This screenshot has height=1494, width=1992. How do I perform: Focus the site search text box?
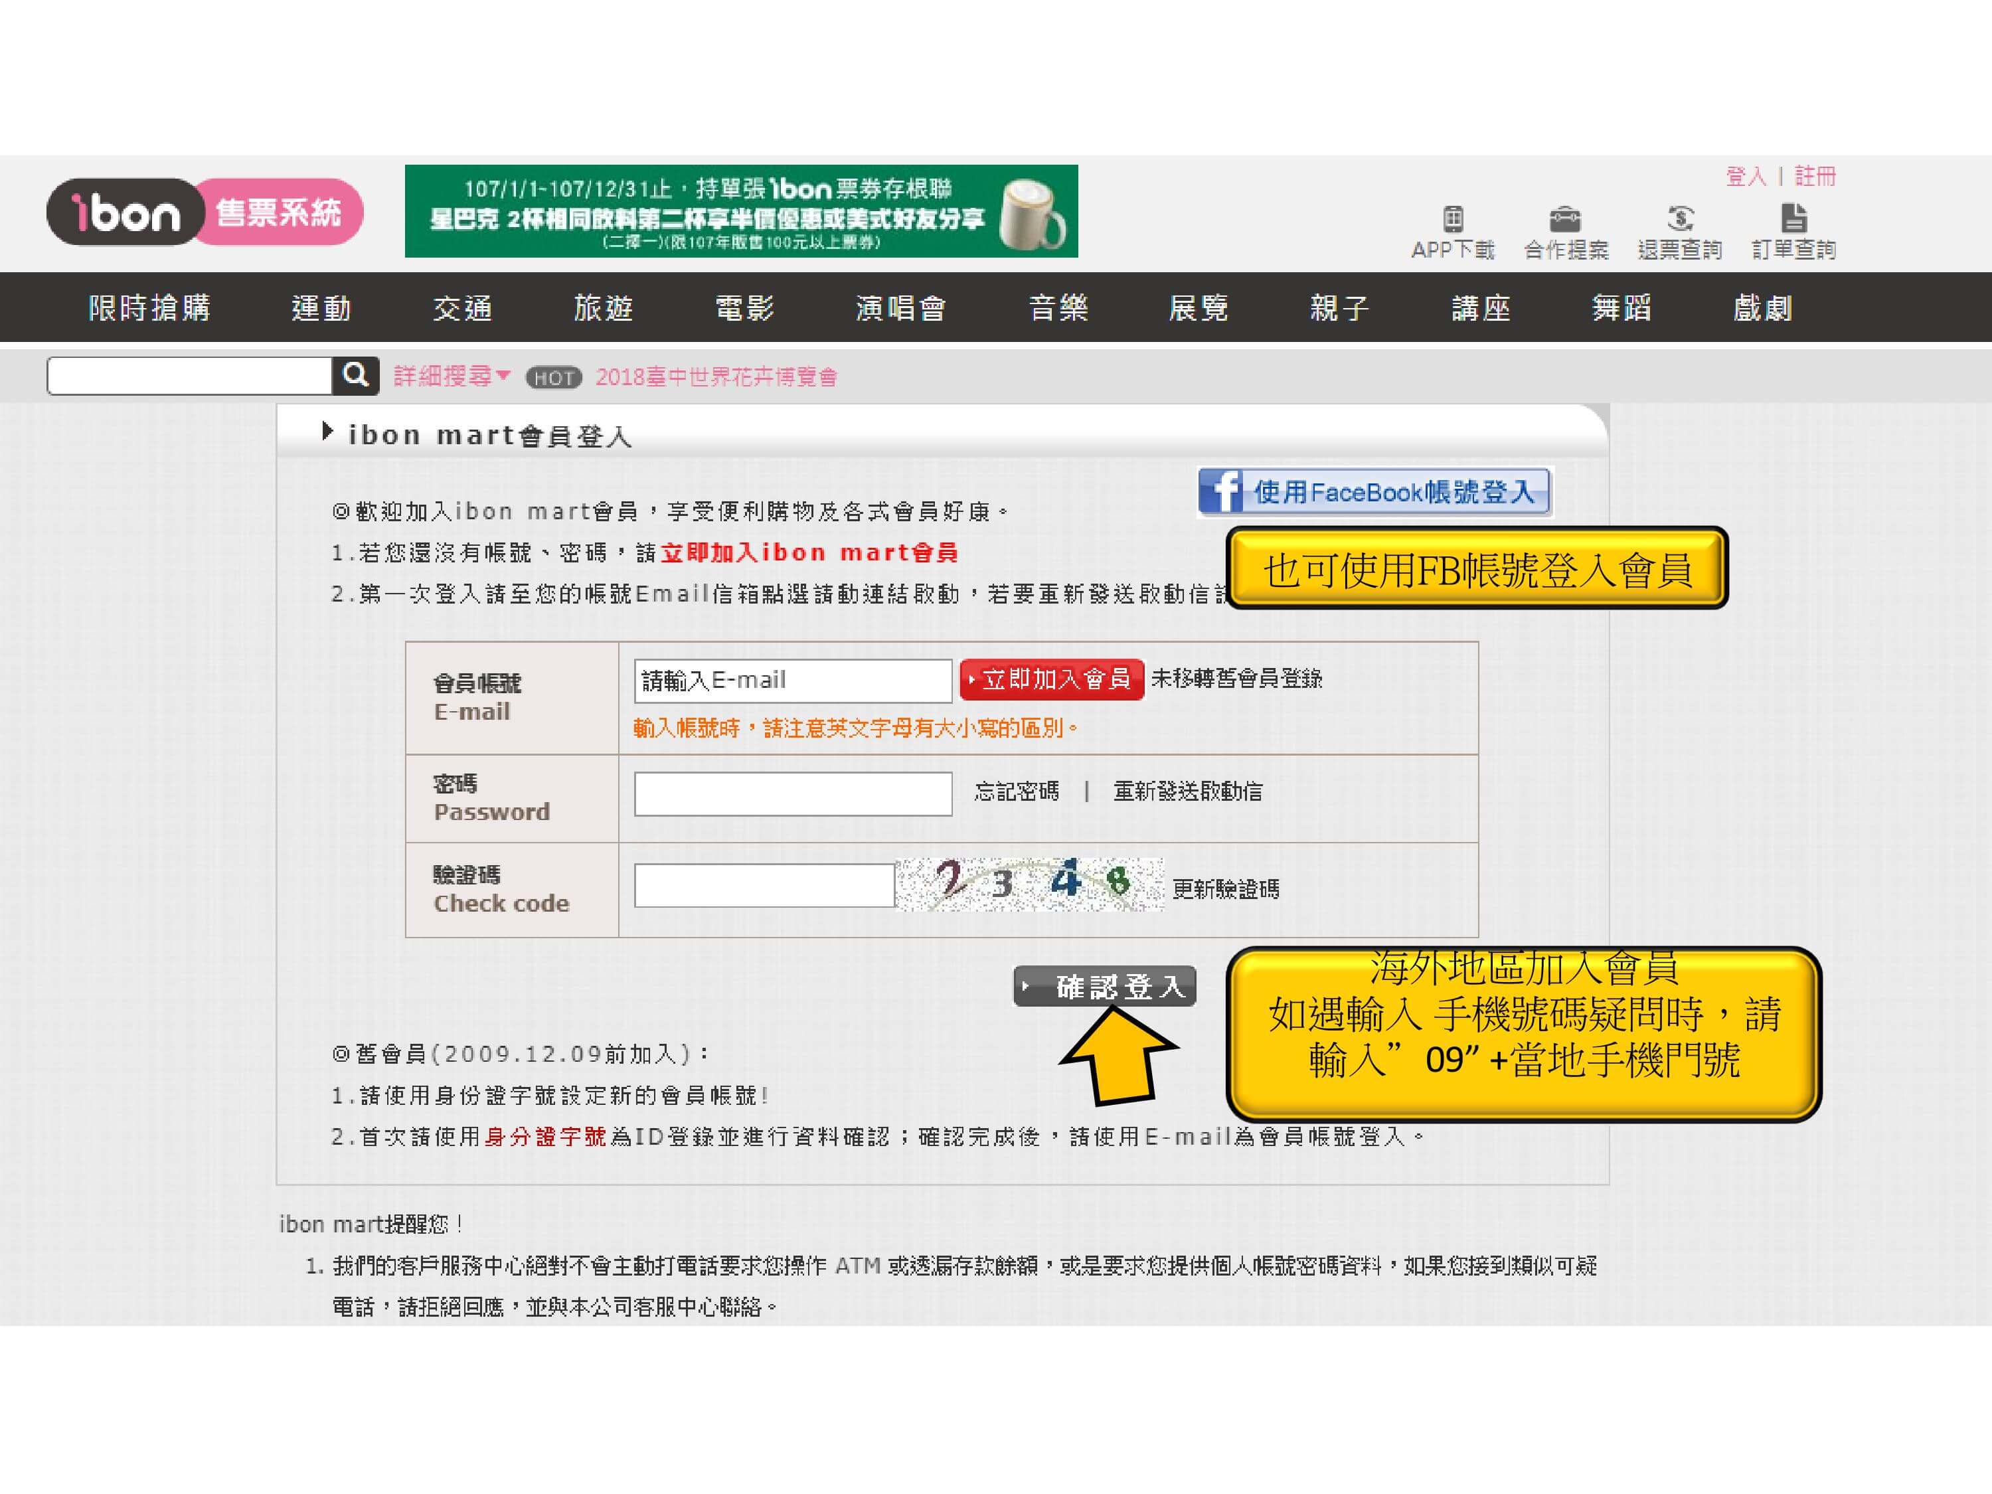(190, 376)
